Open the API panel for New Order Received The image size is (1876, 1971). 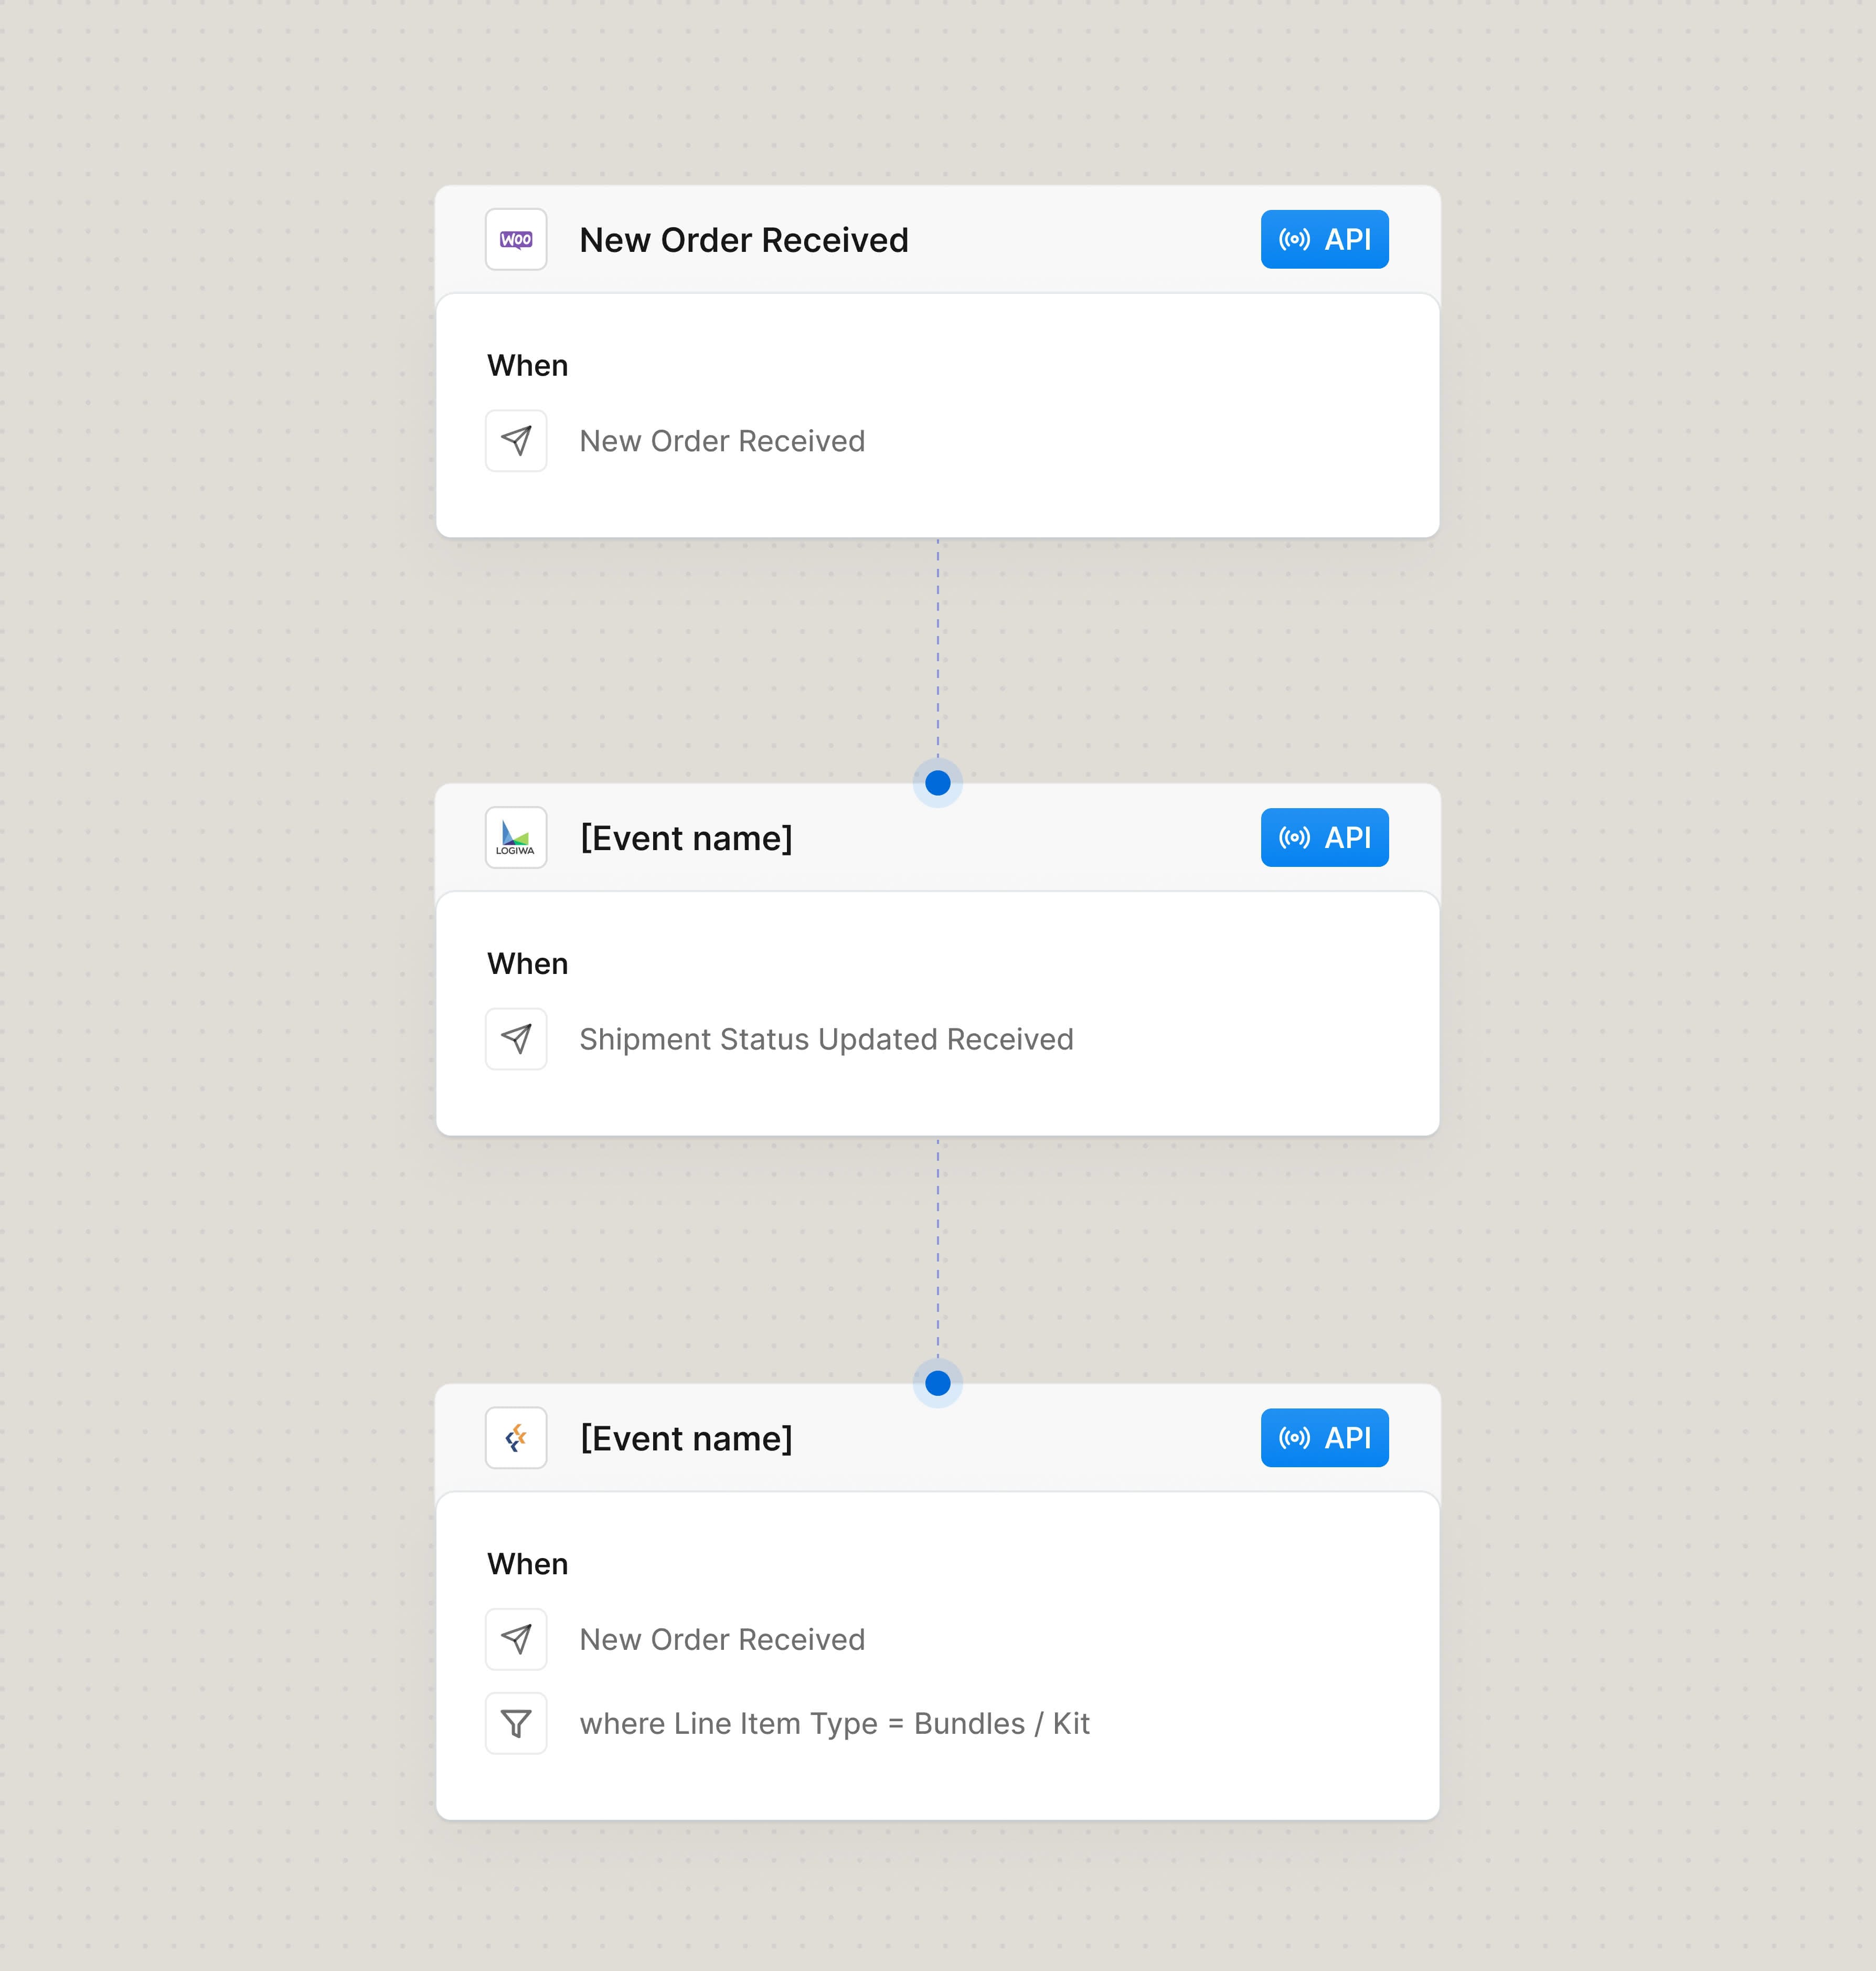(x=1324, y=239)
